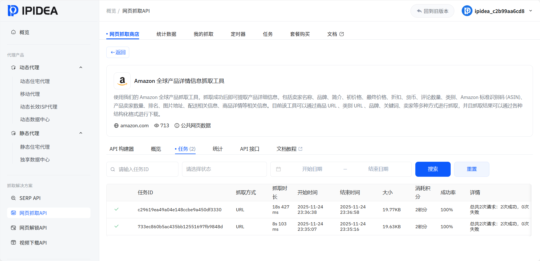
Task: Open 移动代理
Action: tap(30, 94)
